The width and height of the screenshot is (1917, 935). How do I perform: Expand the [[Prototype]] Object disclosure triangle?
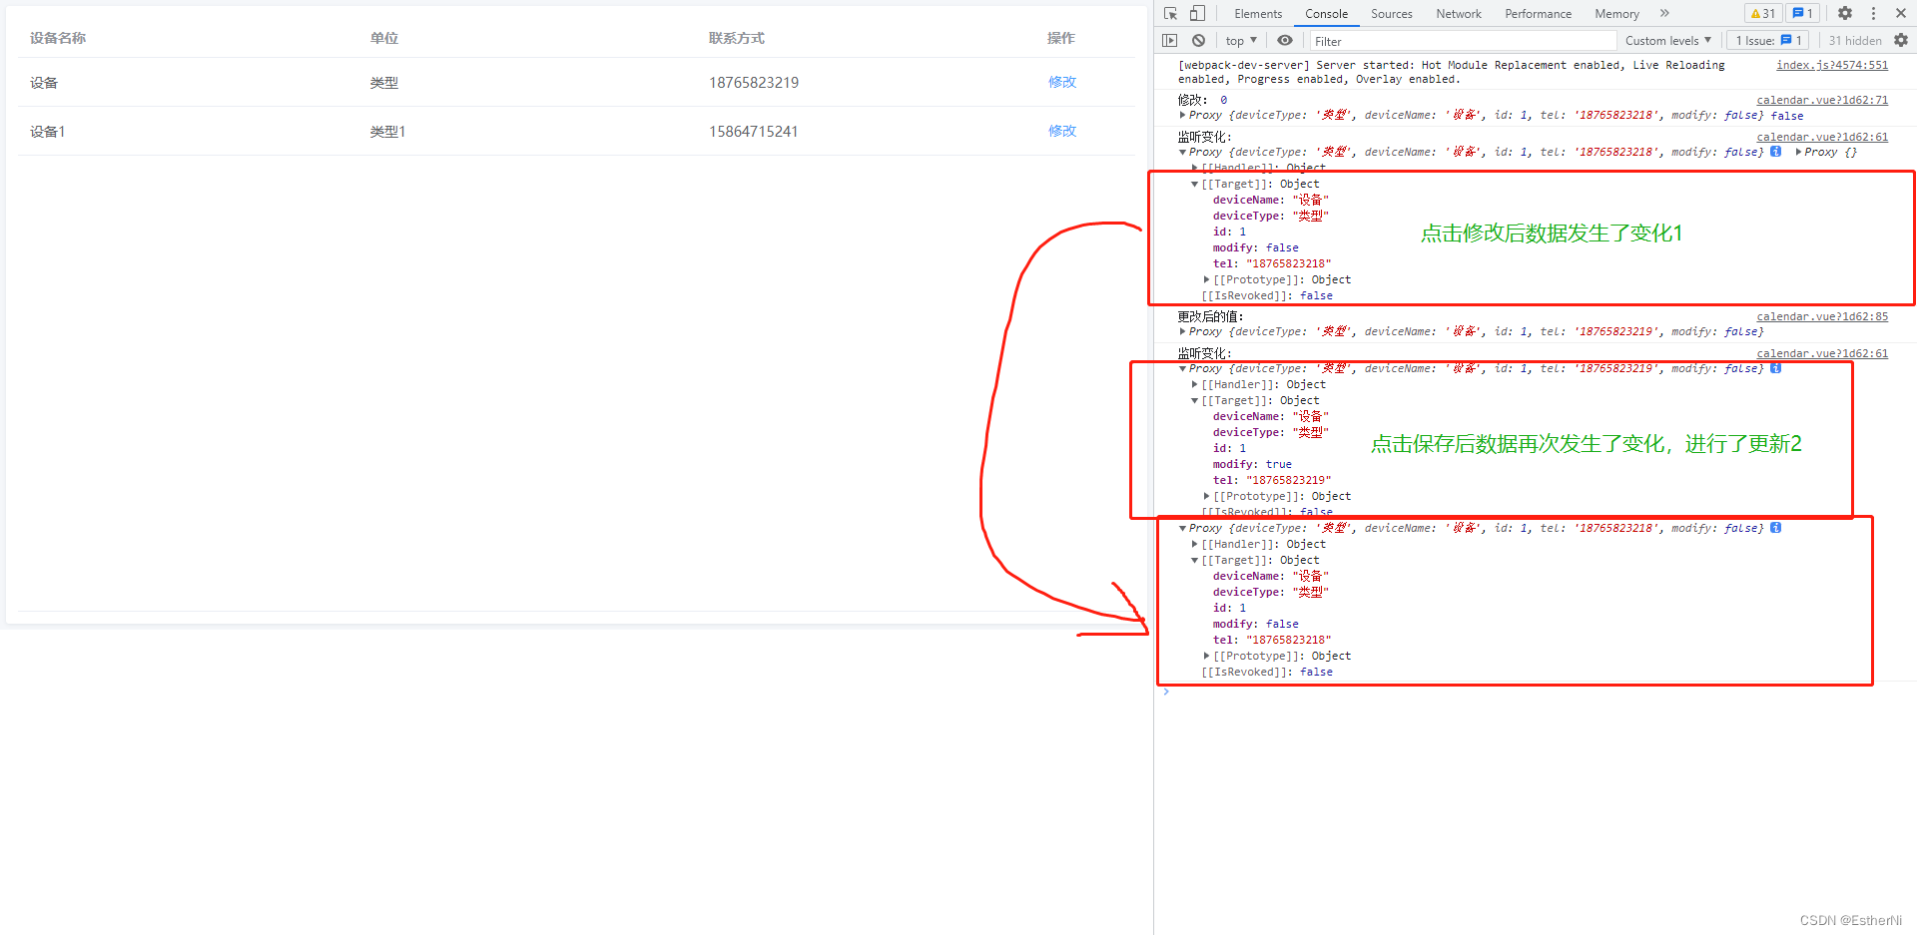(1206, 279)
